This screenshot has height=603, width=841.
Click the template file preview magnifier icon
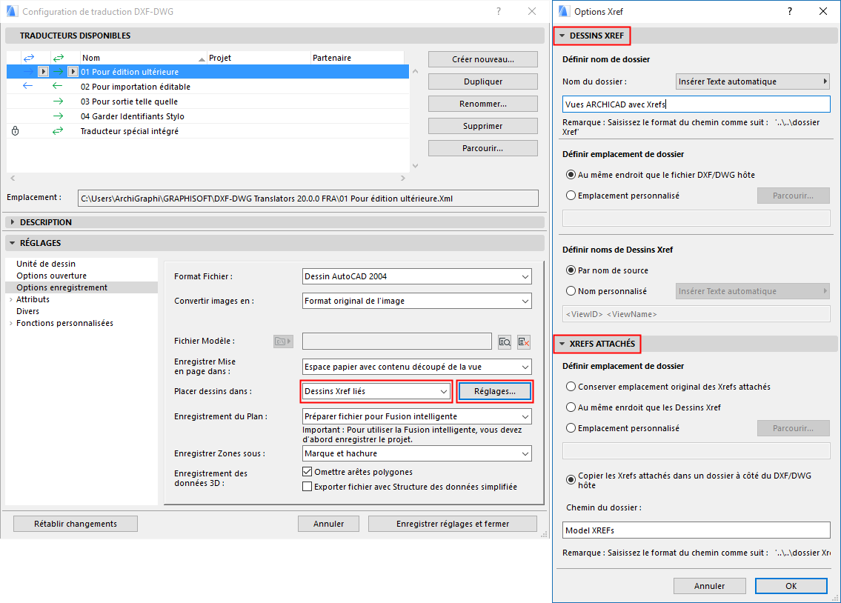[505, 342]
